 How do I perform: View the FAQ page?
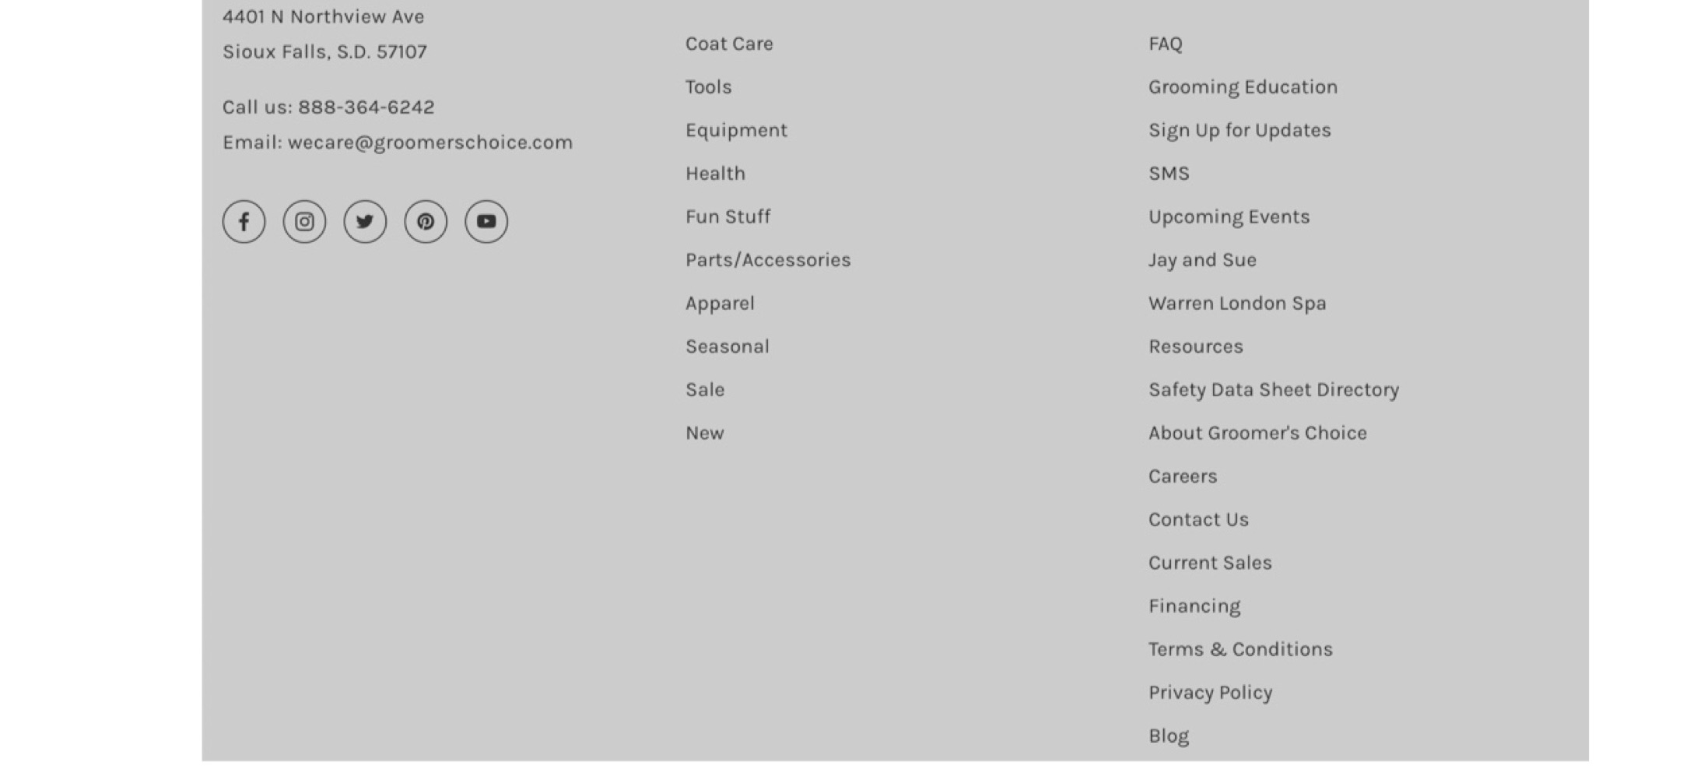1165,44
